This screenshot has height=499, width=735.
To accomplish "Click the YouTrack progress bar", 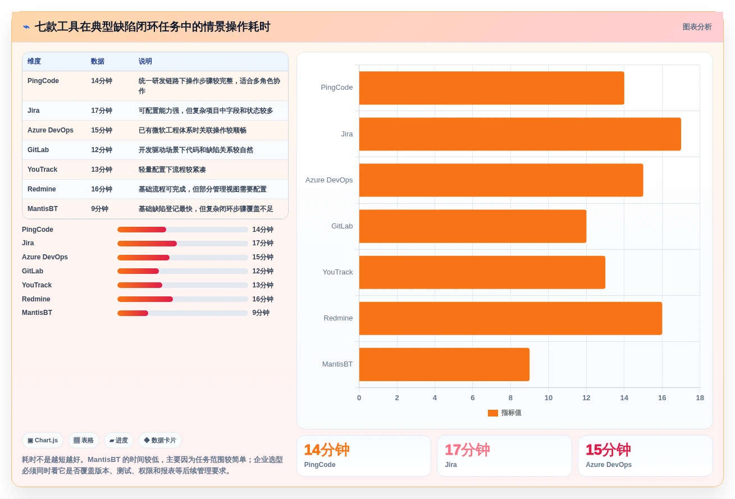I will [x=182, y=285].
